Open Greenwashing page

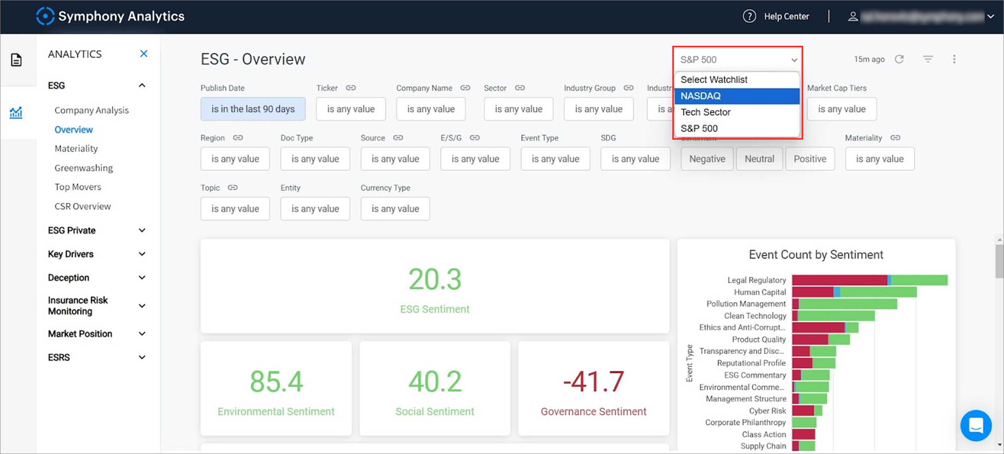click(84, 168)
